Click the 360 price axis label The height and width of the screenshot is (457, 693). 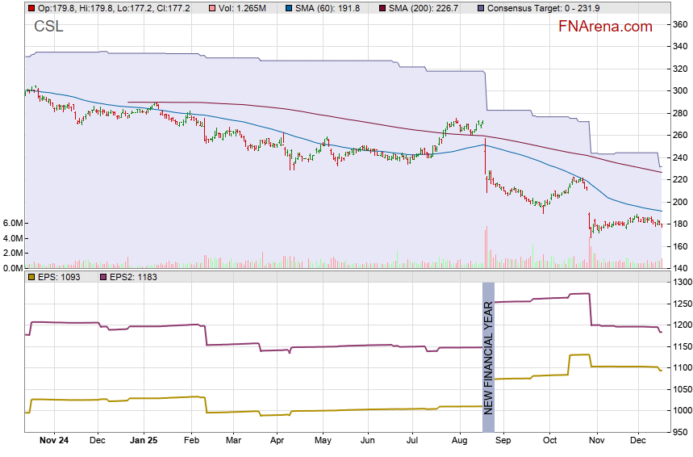678,24
